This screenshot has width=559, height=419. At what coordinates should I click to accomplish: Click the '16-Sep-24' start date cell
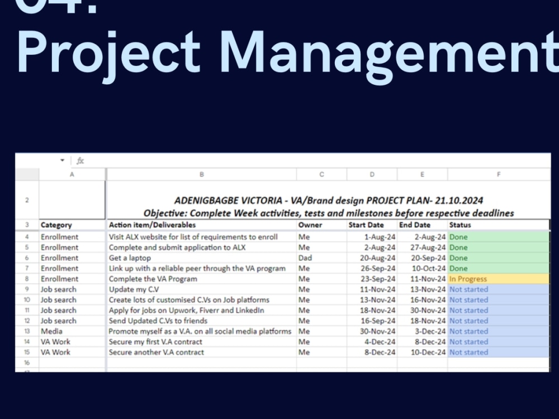(372, 321)
